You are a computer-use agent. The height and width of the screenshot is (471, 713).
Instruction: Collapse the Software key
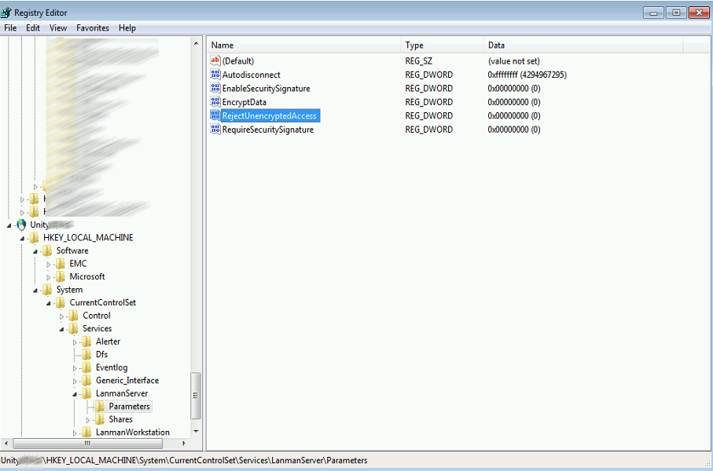(x=35, y=252)
